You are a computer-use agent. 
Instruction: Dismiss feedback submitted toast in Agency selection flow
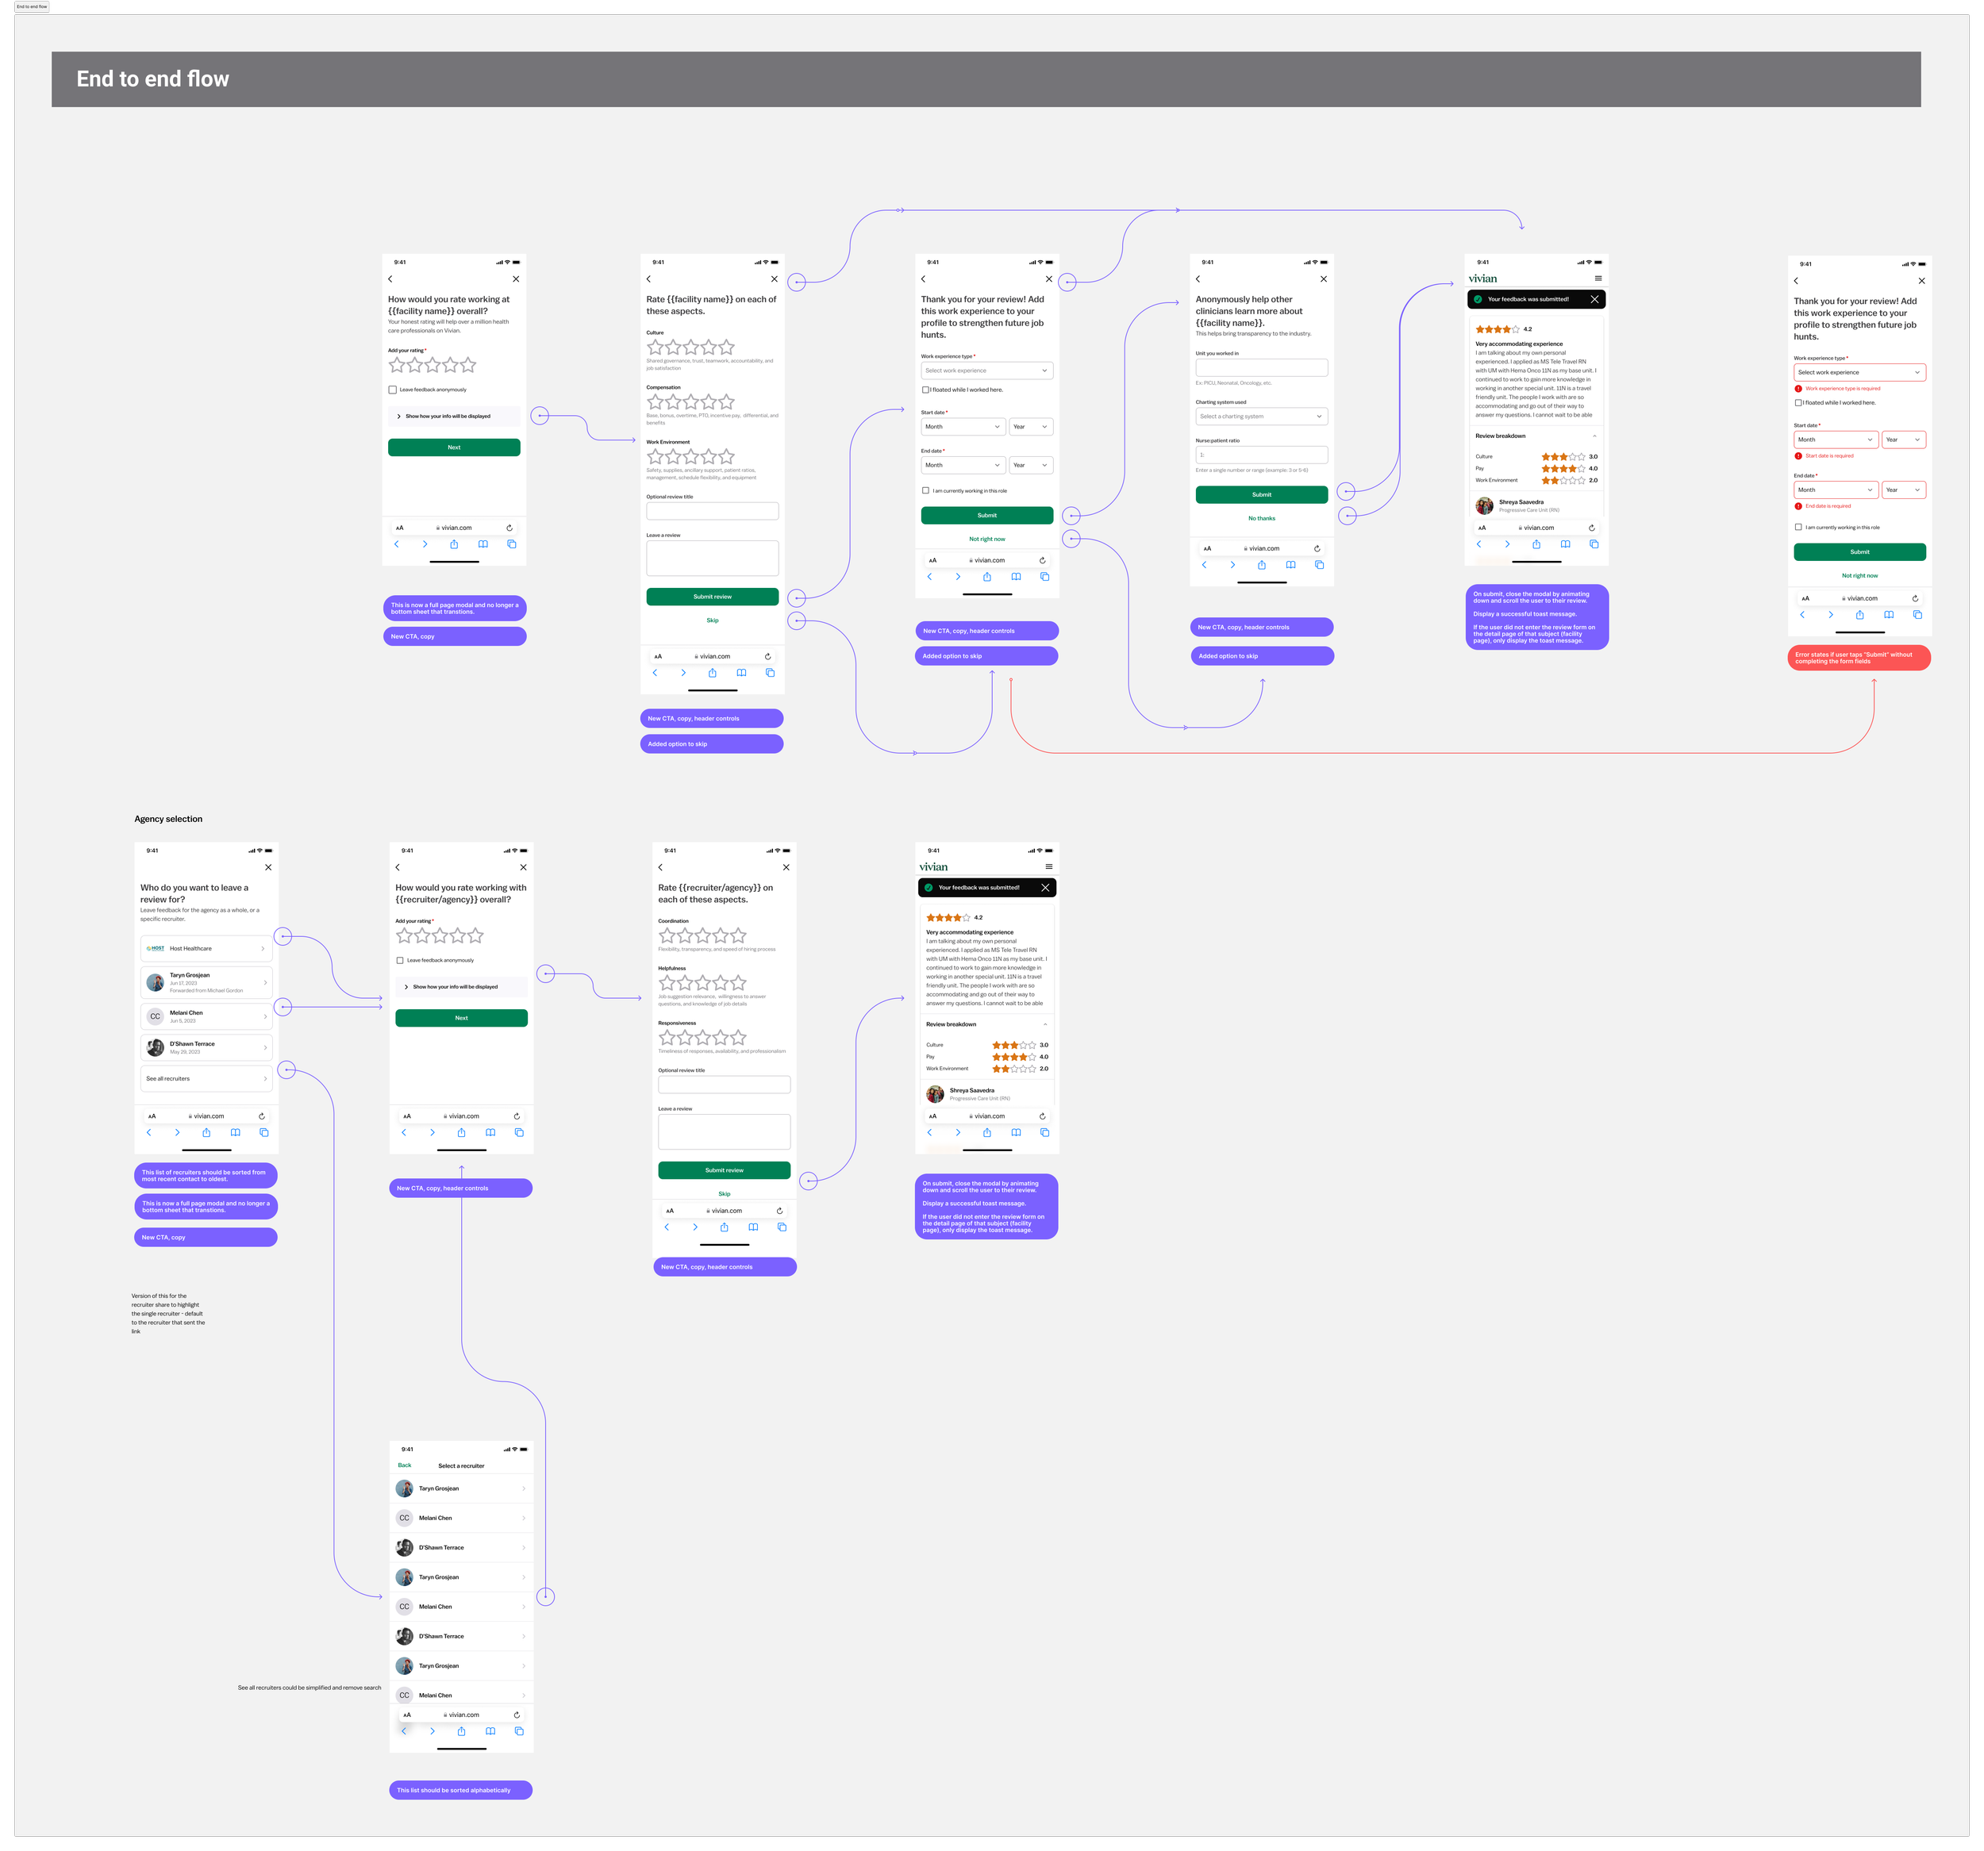tap(1045, 887)
